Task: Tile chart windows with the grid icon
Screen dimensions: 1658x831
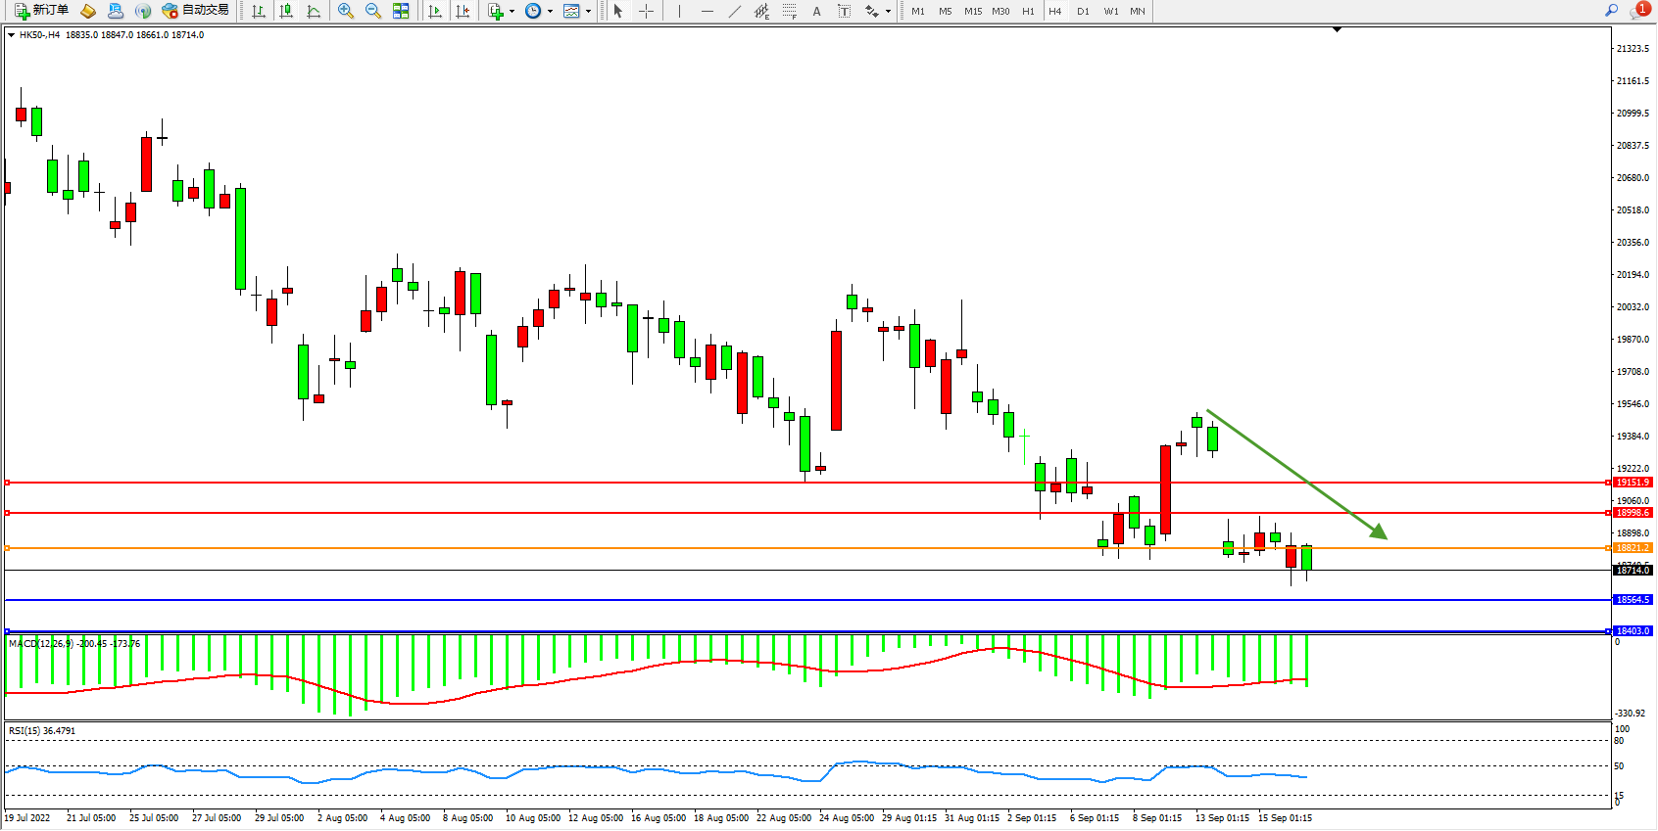Action: [x=401, y=11]
